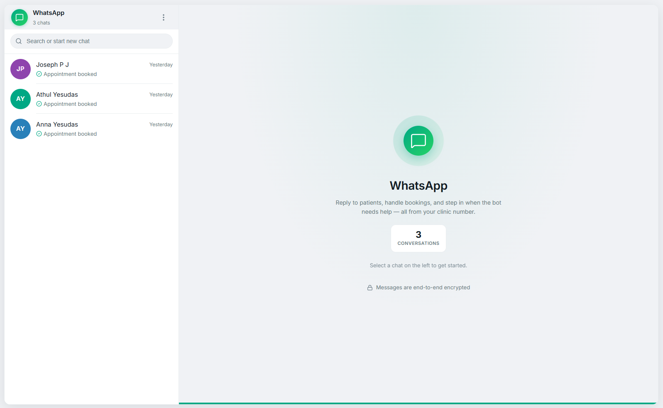This screenshot has width=663, height=408.
Task: Click Appointment booked text under Athul Yesudas
Action: [70, 104]
